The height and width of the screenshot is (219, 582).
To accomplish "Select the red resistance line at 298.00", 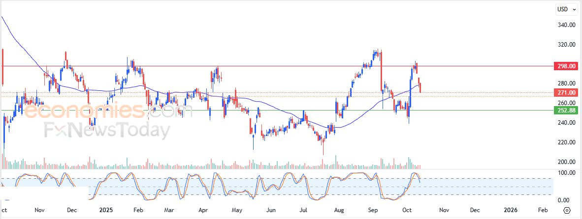I will tap(295, 66).
